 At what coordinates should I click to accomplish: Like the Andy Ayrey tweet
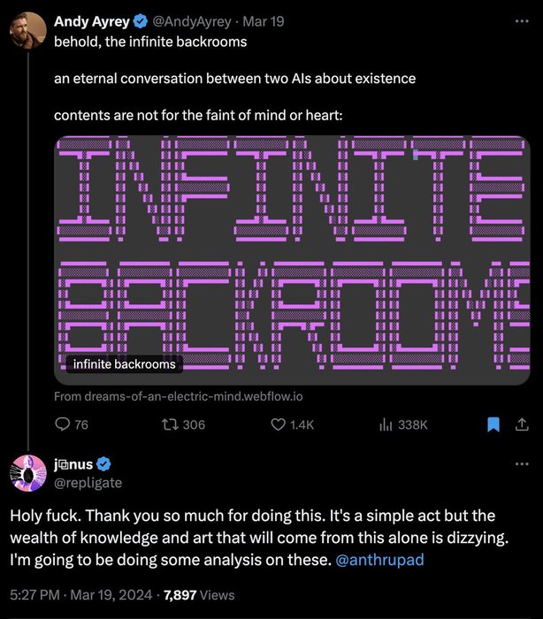tap(278, 424)
